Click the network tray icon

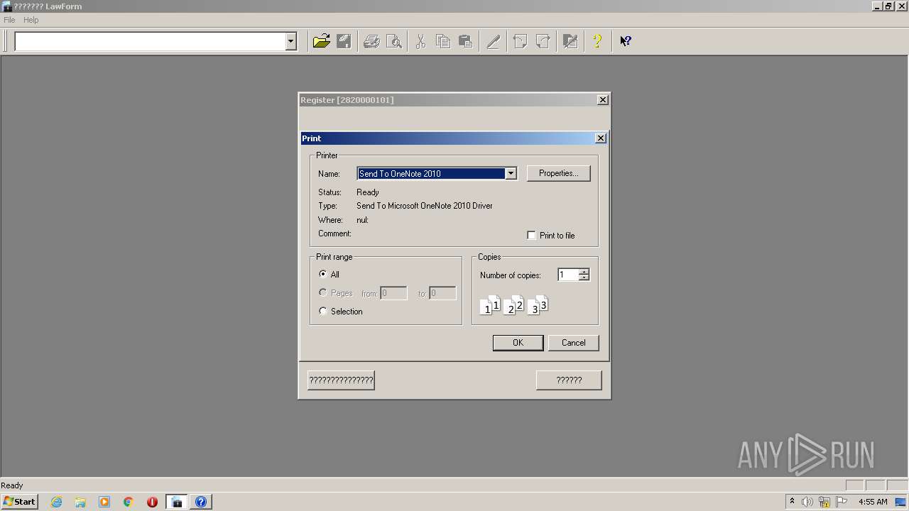tap(824, 502)
